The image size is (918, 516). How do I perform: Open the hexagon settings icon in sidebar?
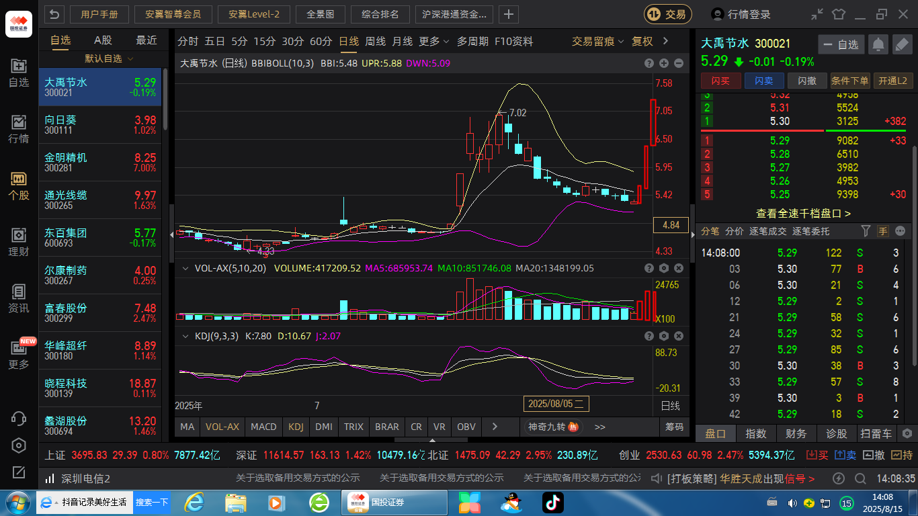[x=19, y=445]
